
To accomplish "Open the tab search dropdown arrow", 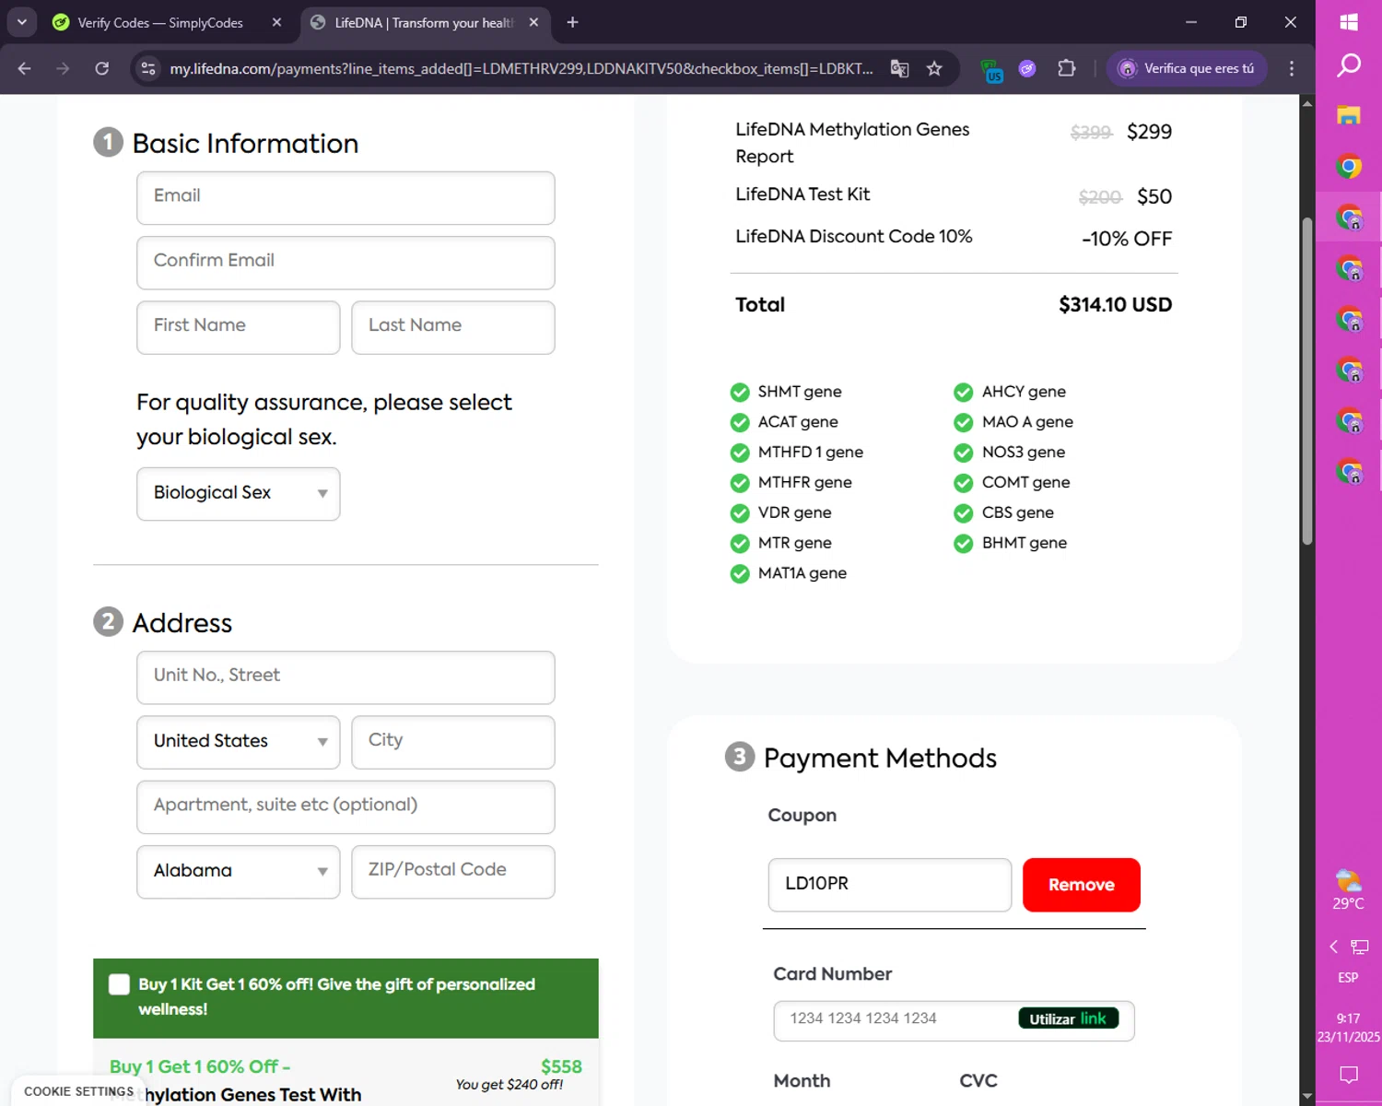I will (x=21, y=22).
